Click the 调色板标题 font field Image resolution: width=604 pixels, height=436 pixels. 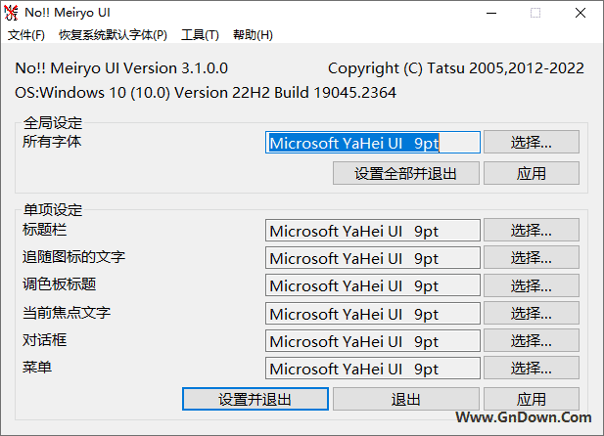click(x=373, y=285)
